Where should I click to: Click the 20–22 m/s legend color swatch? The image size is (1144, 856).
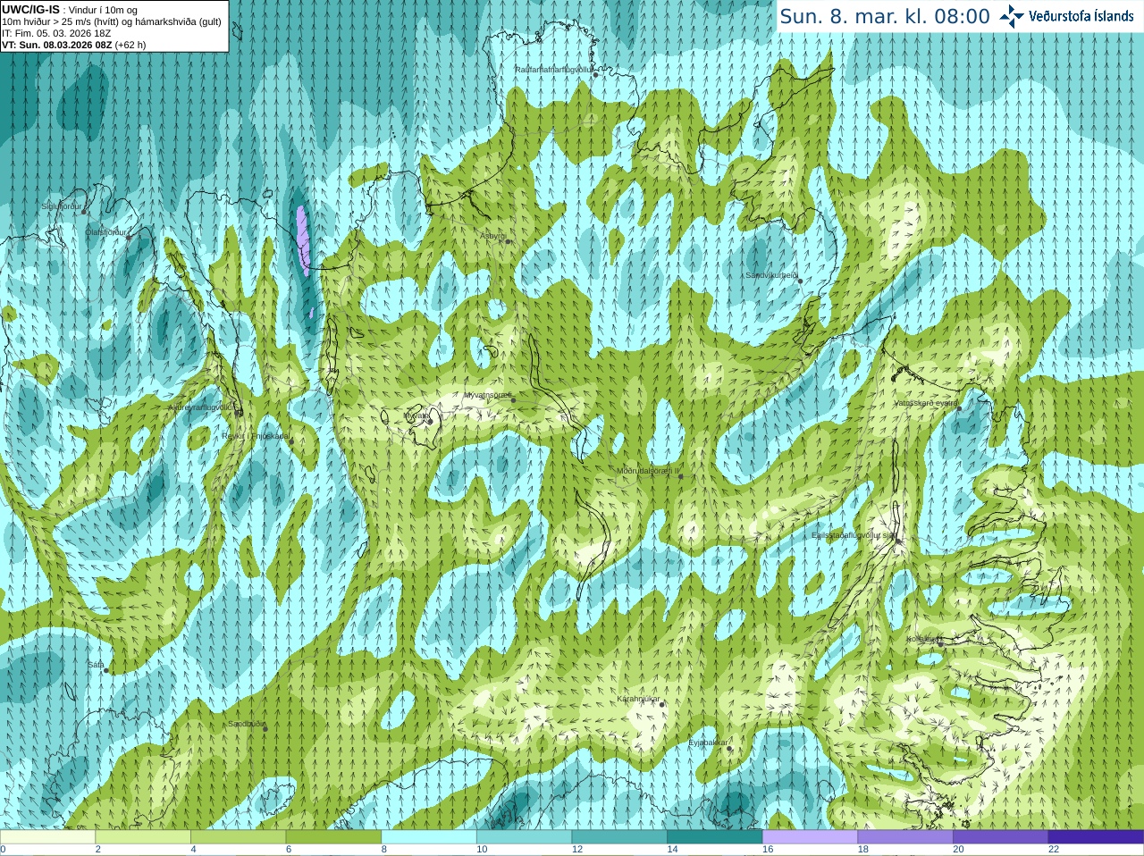pos(1001,837)
